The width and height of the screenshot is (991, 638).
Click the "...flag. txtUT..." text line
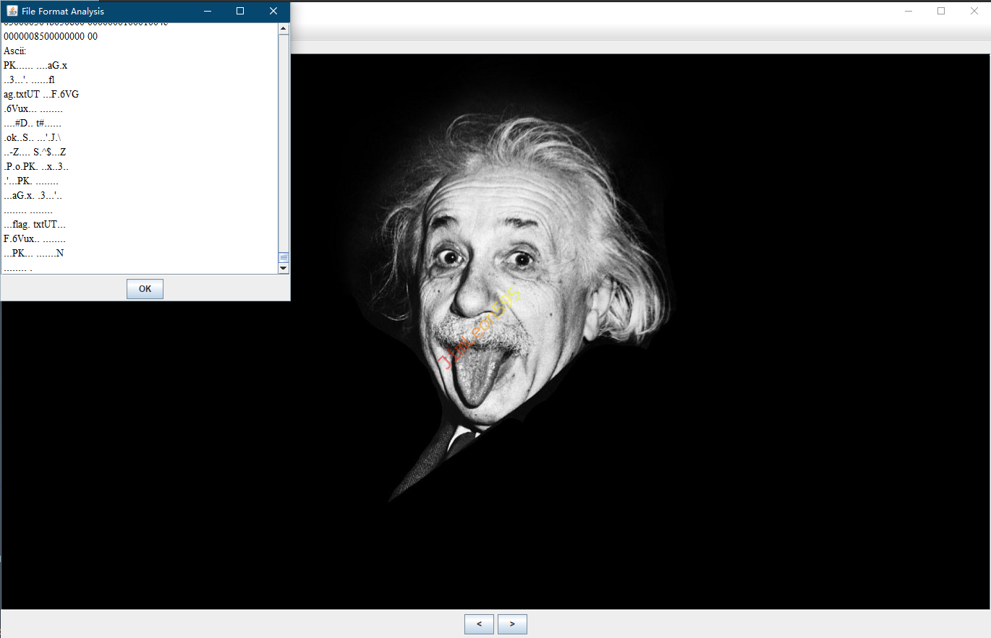(35, 225)
